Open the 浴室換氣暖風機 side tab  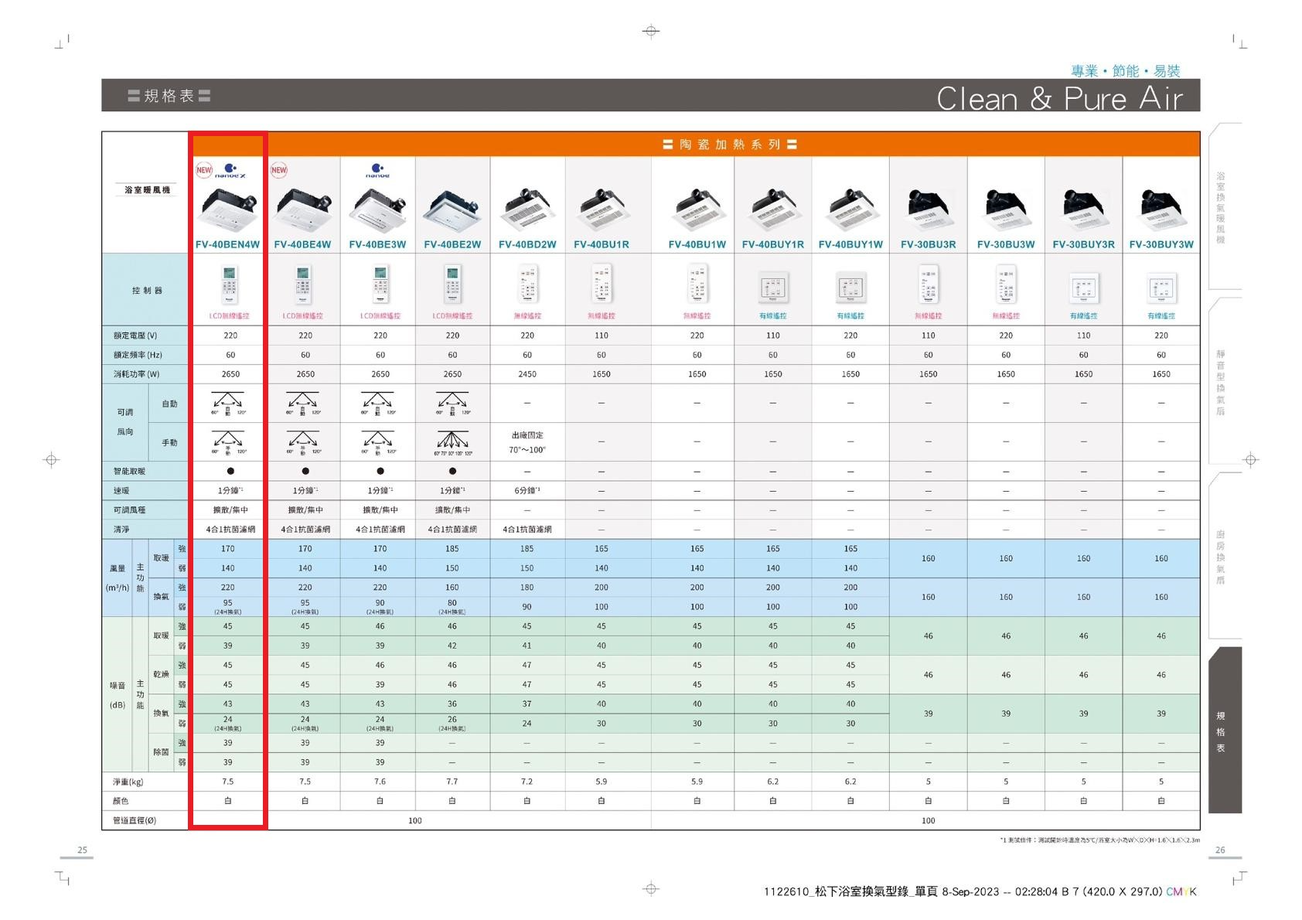[x=1222, y=207]
